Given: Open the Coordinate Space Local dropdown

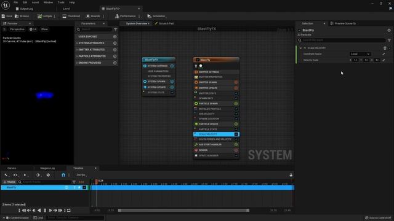Looking at the screenshot, I should (360, 54).
